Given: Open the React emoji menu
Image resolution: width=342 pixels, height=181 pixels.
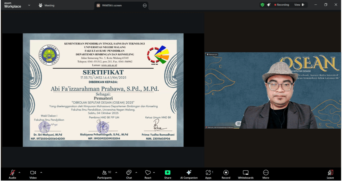Looking at the screenshot, I should pyautogui.click(x=148, y=173).
